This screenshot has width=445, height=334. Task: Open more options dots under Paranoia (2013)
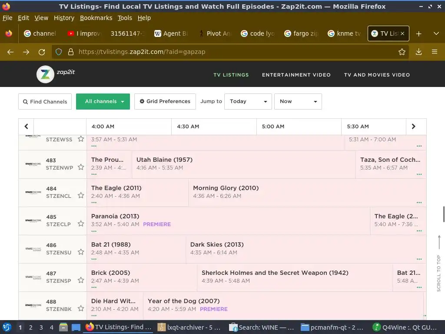pos(94,231)
